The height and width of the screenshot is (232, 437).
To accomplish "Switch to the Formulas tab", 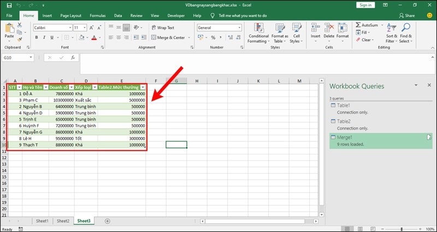I will pyautogui.click(x=98, y=16).
